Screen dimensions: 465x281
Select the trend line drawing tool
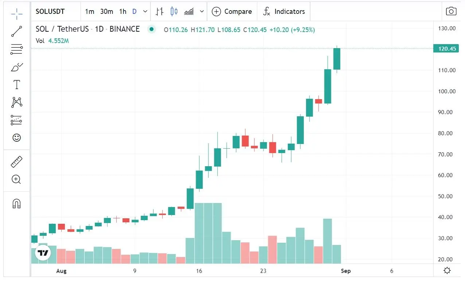[17, 31]
